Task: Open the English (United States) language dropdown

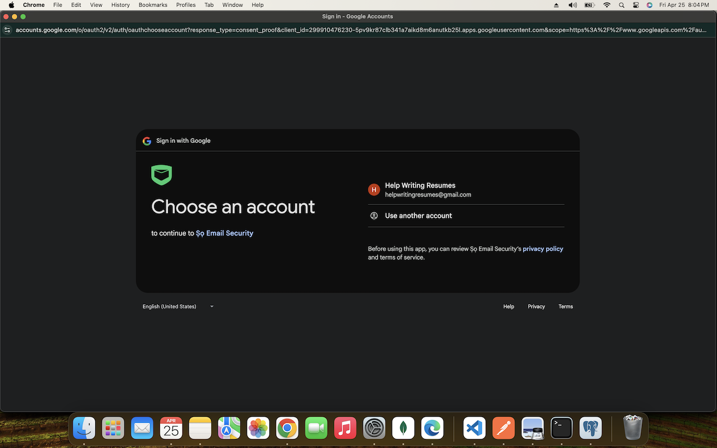Action: point(178,306)
